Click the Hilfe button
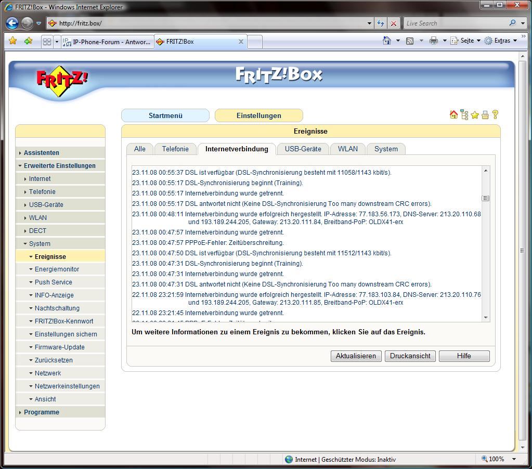The height and width of the screenshot is (469, 532). point(464,356)
